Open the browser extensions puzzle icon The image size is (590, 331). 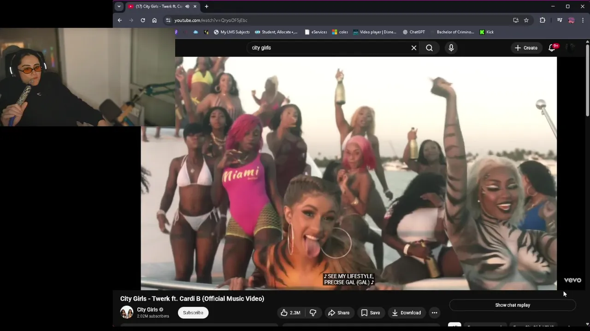tap(543, 20)
